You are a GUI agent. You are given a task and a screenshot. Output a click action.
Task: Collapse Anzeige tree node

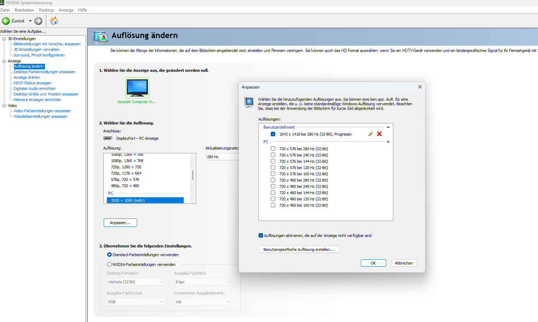tap(4, 61)
